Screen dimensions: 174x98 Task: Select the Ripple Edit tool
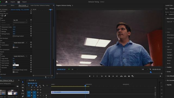tap(23, 88)
